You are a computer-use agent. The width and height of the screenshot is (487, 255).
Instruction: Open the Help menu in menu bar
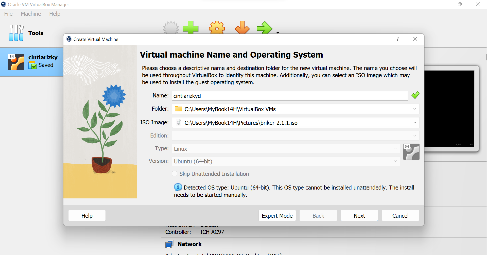point(55,14)
